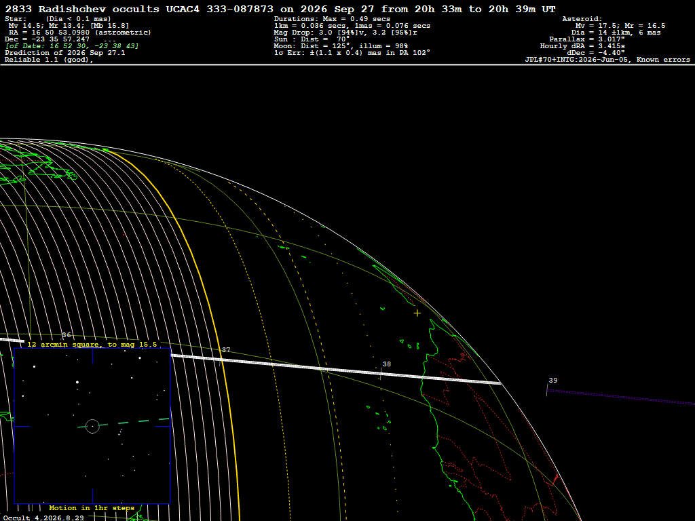Click the 38 minute marker on the path

click(386, 364)
